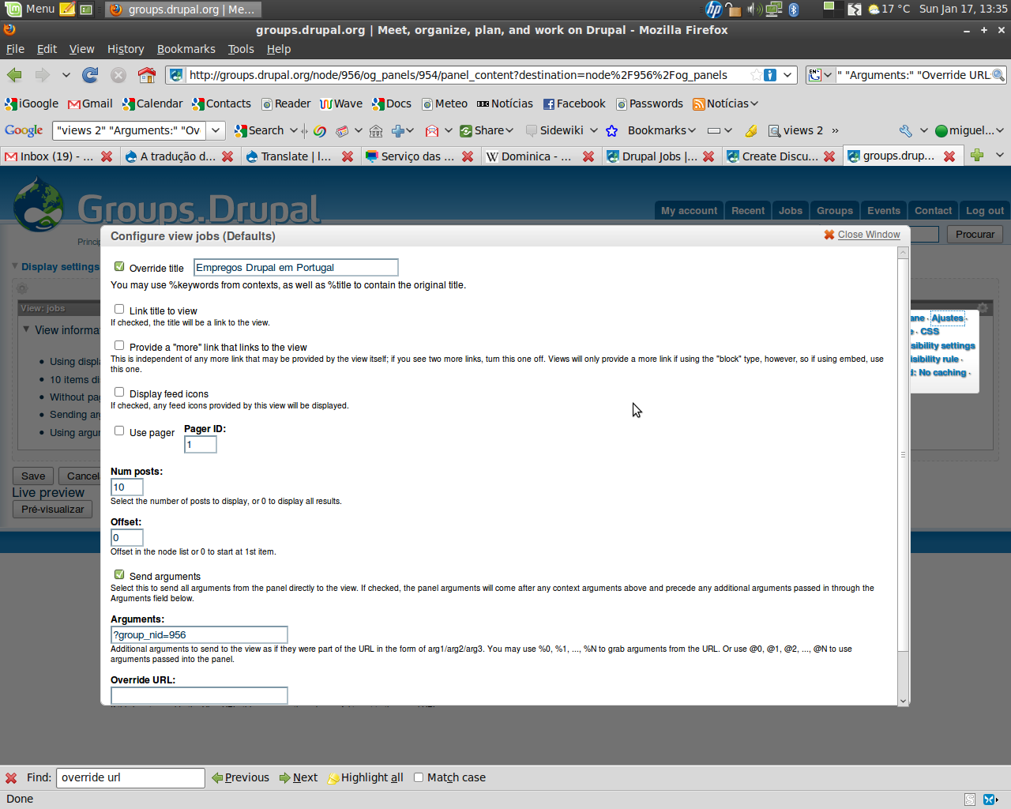Go back with the green Back arrow

[x=14, y=75]
